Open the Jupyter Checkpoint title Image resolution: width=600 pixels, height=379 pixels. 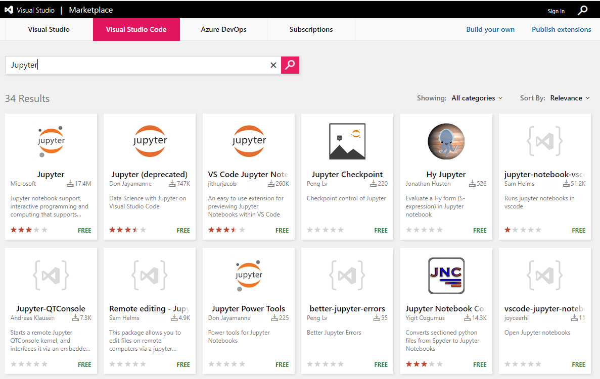pyautogui.click(x=347, y=174)
